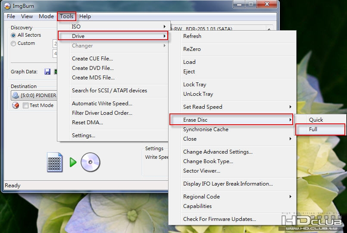
Task: Enable the Test Mode checkbox
Action: 25,105
